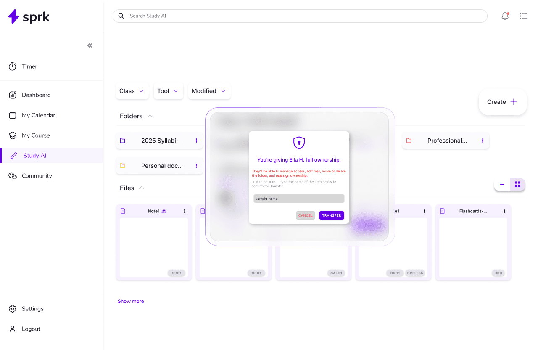Click the yellow Personal doc folder icon
538x350 pixels.
pos(123,166)
